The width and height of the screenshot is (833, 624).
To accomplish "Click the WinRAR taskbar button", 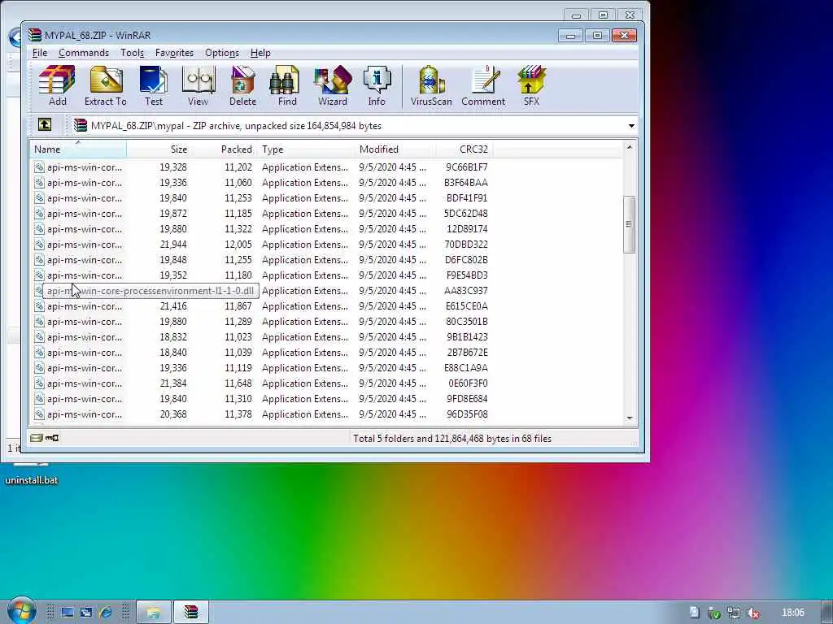I will click(190, 613).
